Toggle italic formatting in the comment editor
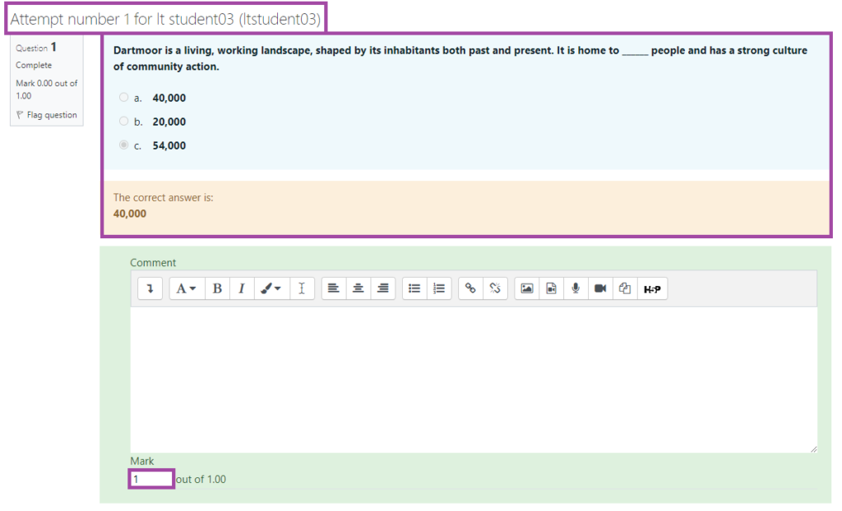842x511 pixels. tap(241, 288)
